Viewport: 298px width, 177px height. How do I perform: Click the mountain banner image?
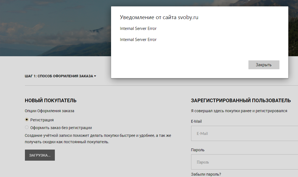click(55, 28)
